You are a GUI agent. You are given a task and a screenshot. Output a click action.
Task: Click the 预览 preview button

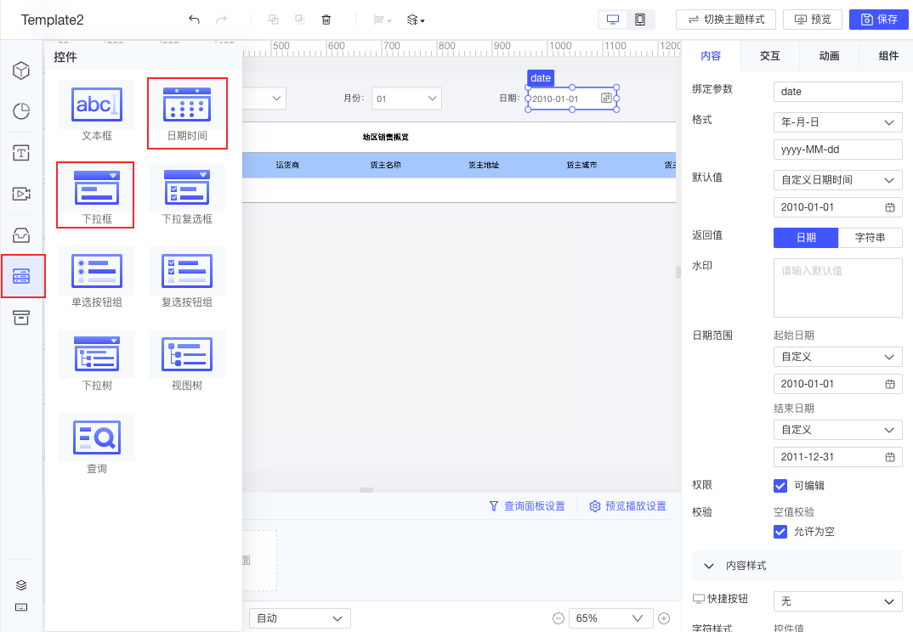[813, 20]
